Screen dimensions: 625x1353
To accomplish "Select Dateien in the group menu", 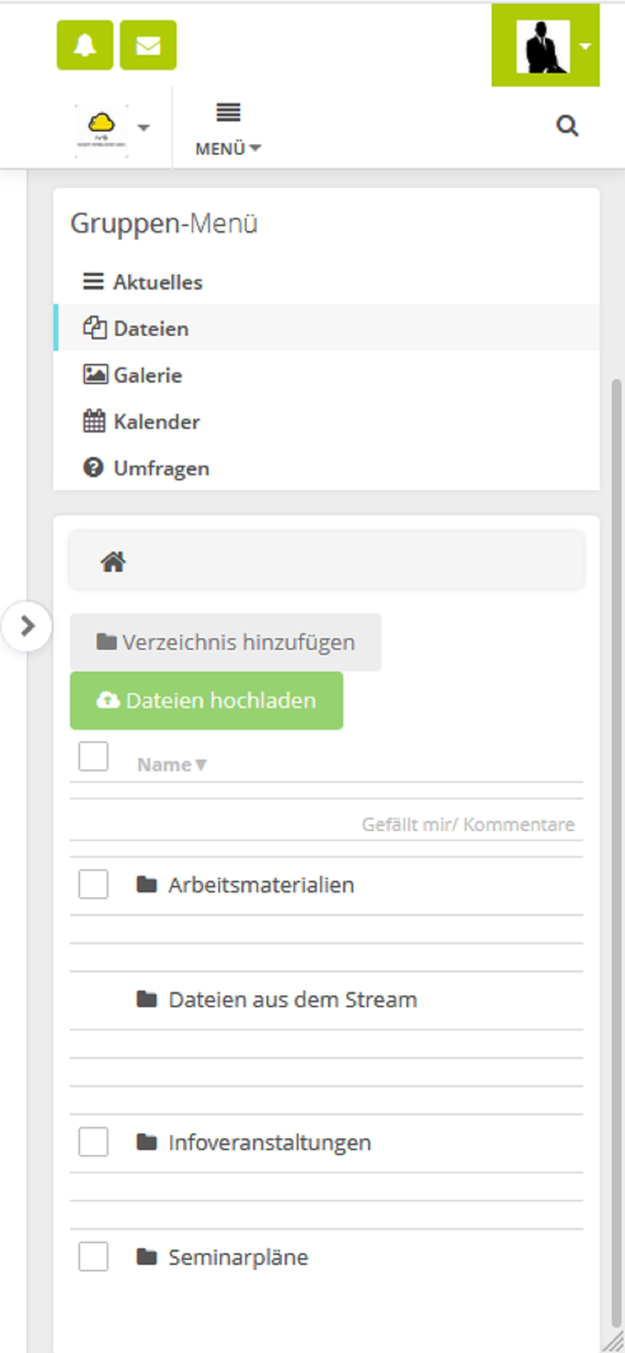I will click(326, 328).
